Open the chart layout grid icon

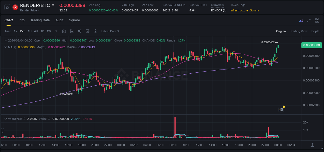click(x=317, y=20)
